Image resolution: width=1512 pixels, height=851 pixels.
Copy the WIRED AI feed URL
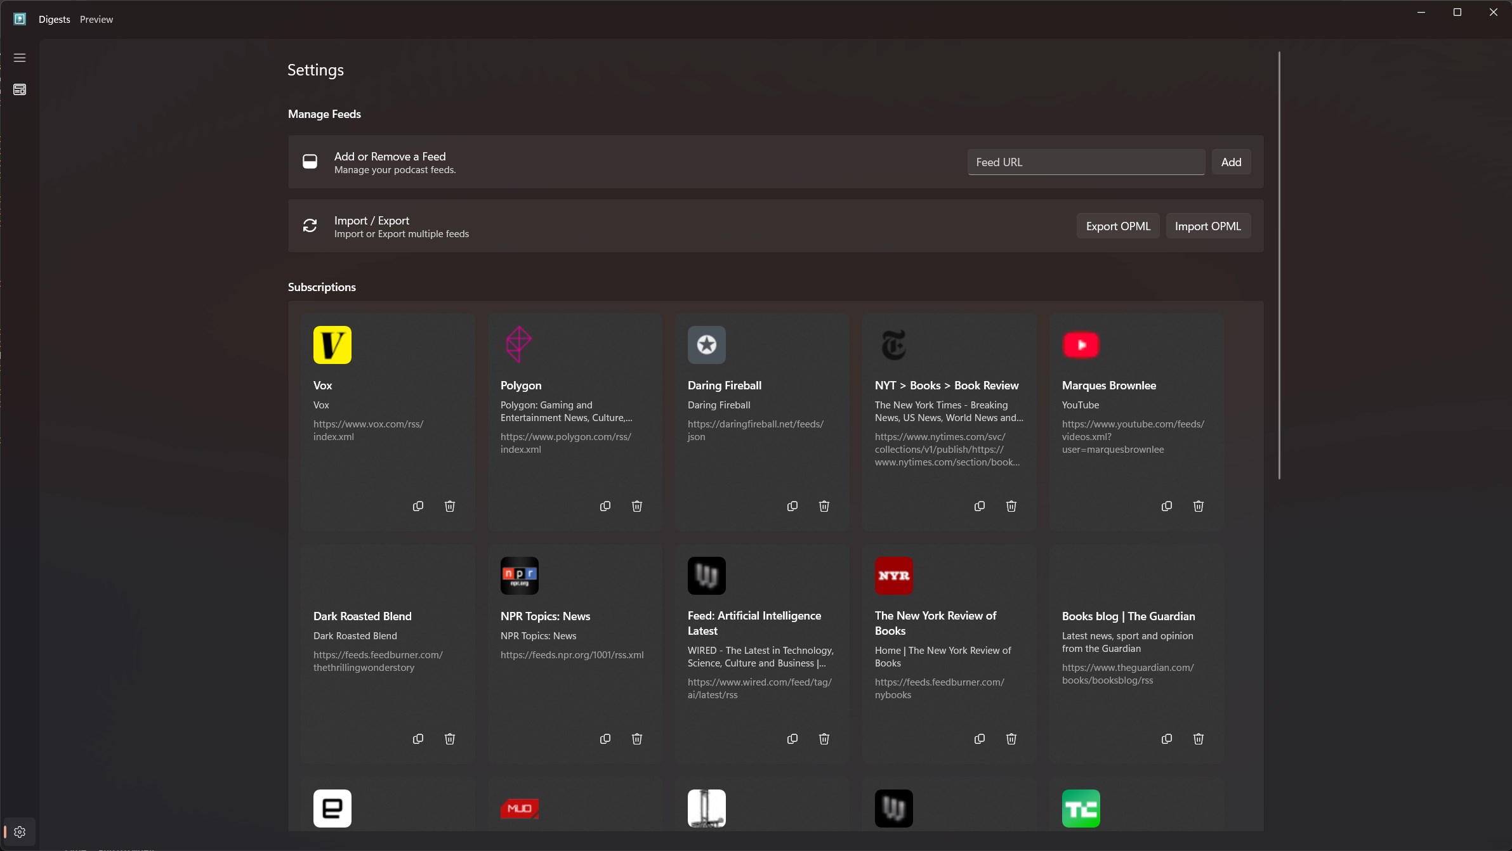click(x=792, y=739)
